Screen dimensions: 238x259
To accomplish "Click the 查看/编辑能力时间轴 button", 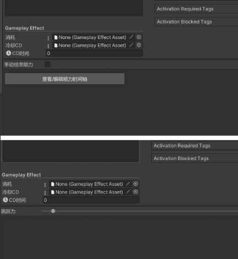I will coord(65,79).
